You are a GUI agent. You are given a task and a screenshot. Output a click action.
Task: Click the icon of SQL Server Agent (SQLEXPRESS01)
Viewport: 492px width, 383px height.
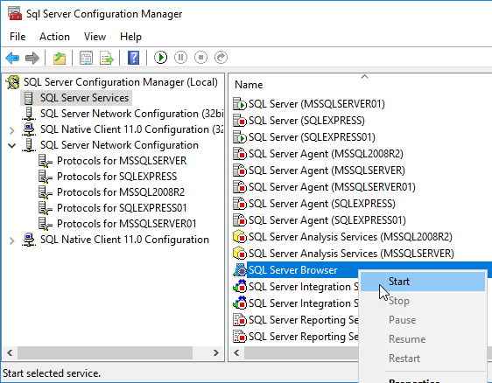[240, 220]
